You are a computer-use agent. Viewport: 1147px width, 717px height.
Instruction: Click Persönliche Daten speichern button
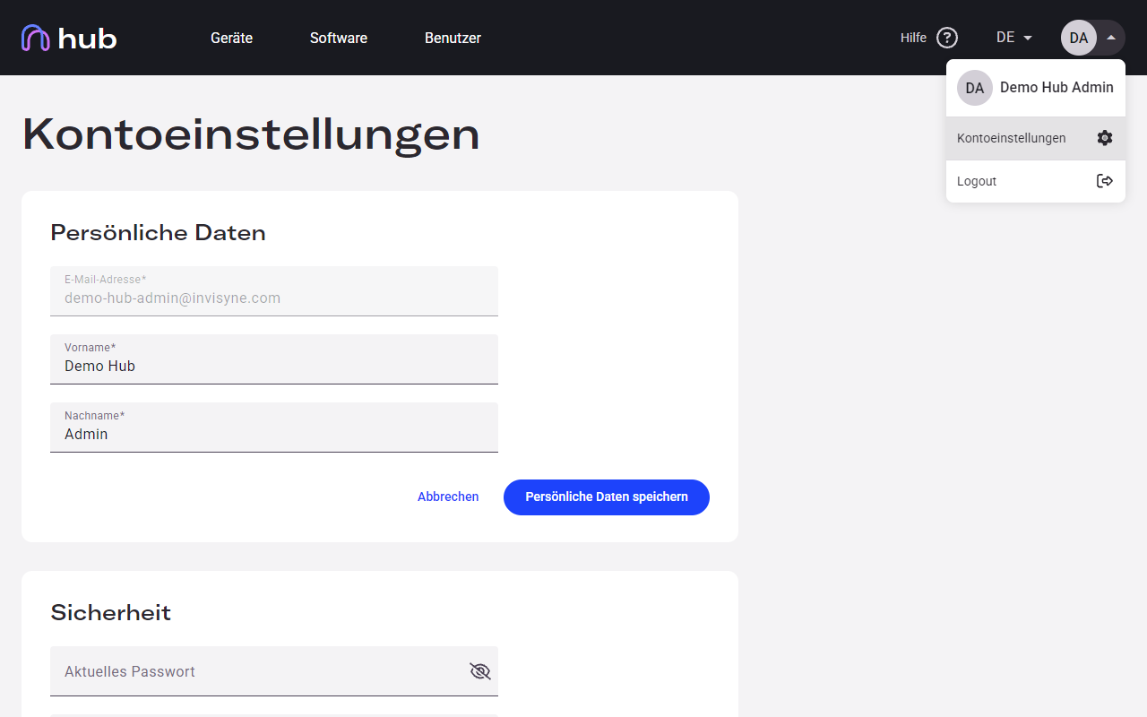pos(607,497)
